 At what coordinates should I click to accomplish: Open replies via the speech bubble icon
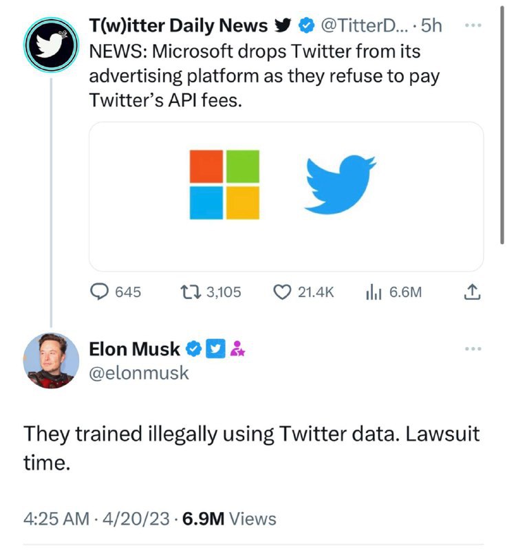(x=100, y=292)
